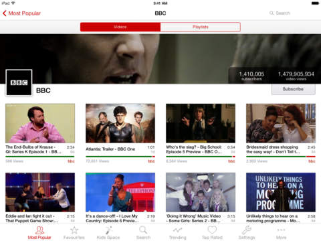Tap the bbc label under Bridesmaid video

point(312,161)
